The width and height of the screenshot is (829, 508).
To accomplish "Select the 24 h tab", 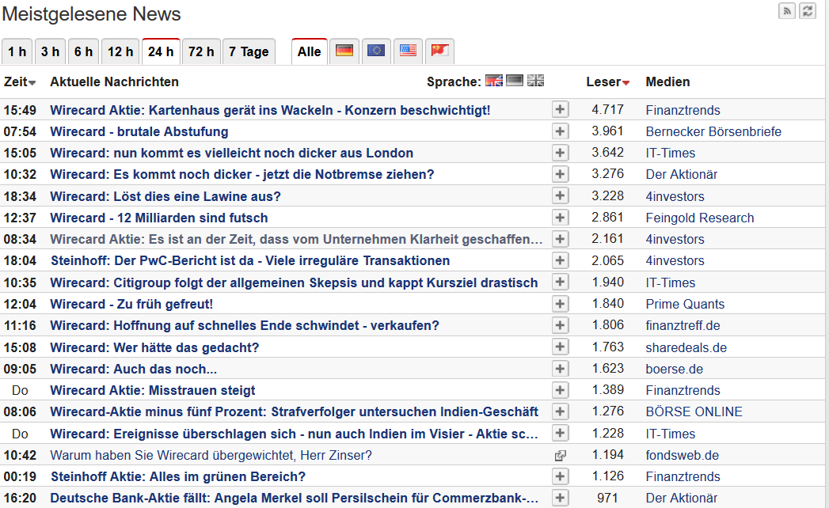I will tap(161, 51).
